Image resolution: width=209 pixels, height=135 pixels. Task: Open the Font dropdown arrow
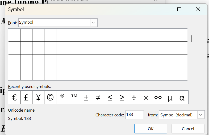tap(93, 23)
